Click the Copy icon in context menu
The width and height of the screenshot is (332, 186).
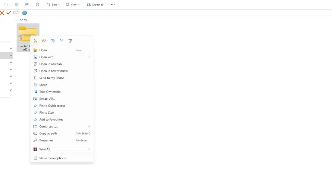coord(44,41)
